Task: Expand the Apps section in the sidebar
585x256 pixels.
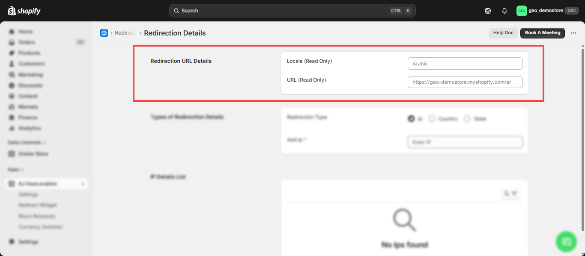Action: click(x=16, y=170)
